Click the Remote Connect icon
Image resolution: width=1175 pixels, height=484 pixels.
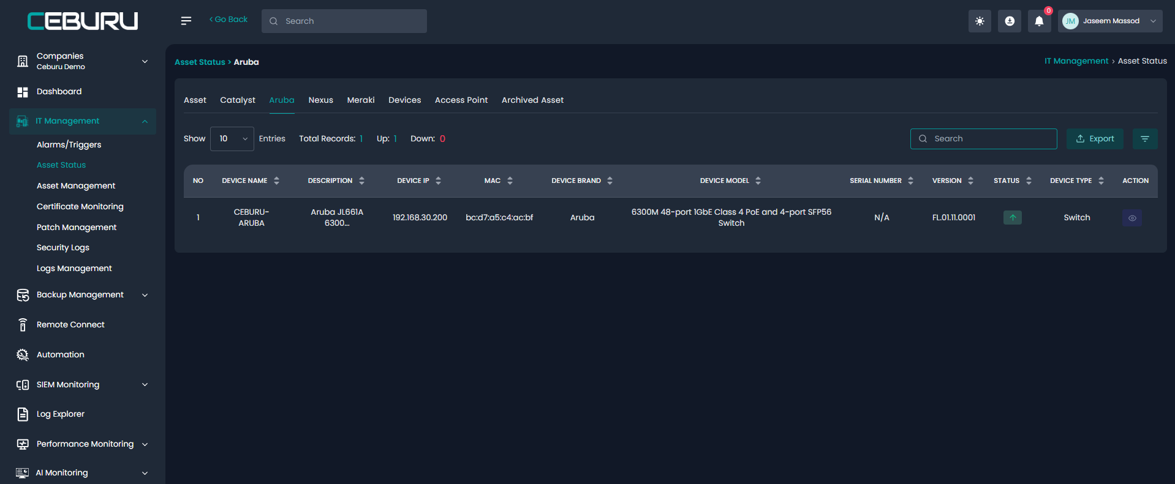23,325
